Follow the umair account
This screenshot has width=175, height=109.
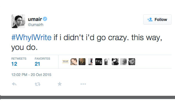click(157, 20)
